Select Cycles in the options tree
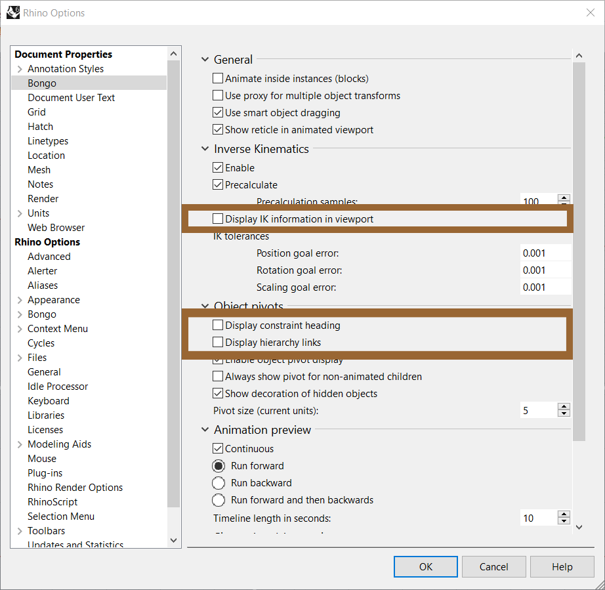The image size is (605, 590). coord(41,343)
